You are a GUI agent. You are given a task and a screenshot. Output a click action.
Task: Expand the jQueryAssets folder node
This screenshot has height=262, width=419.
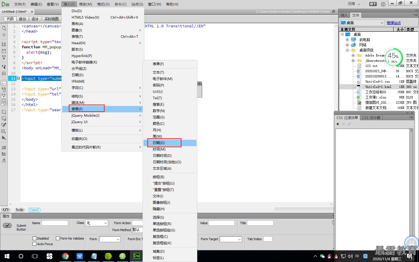(x=353, y=61)
